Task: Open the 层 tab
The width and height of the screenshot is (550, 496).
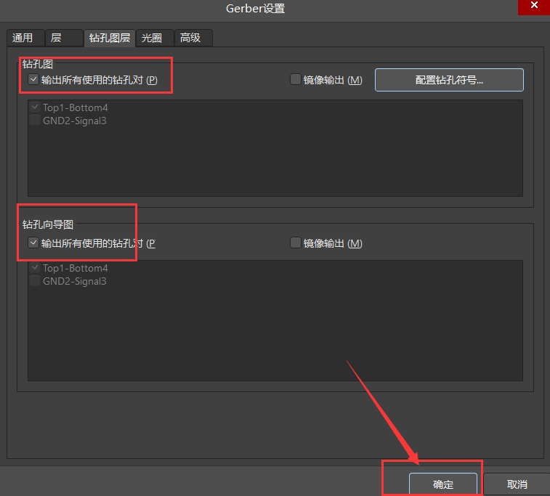Action: coord(64,38)
